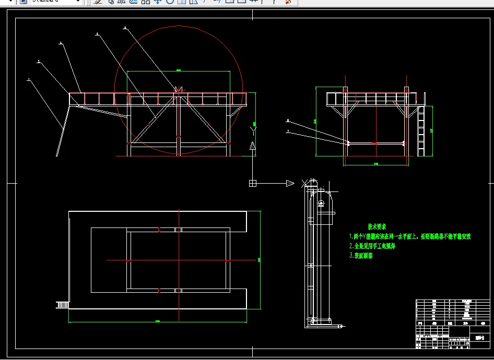Click the parts list header row above the title block
Image resolution: width=494 pixels, height=360 pixels.
pos(453,323)
